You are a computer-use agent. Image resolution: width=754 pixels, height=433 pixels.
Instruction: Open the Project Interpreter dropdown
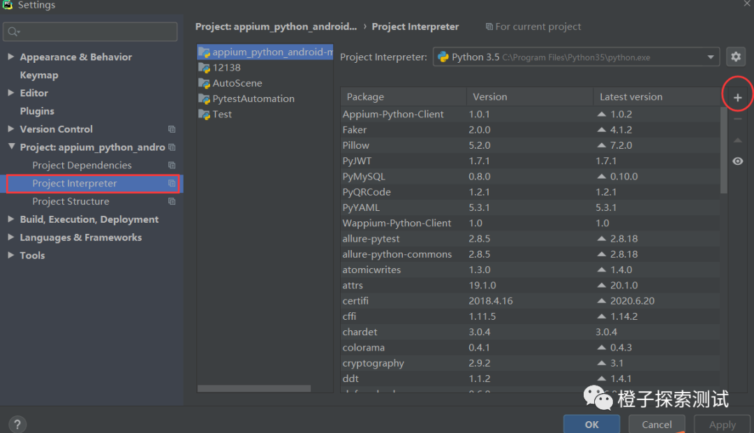pyautogui.click(x=576, y=57)
